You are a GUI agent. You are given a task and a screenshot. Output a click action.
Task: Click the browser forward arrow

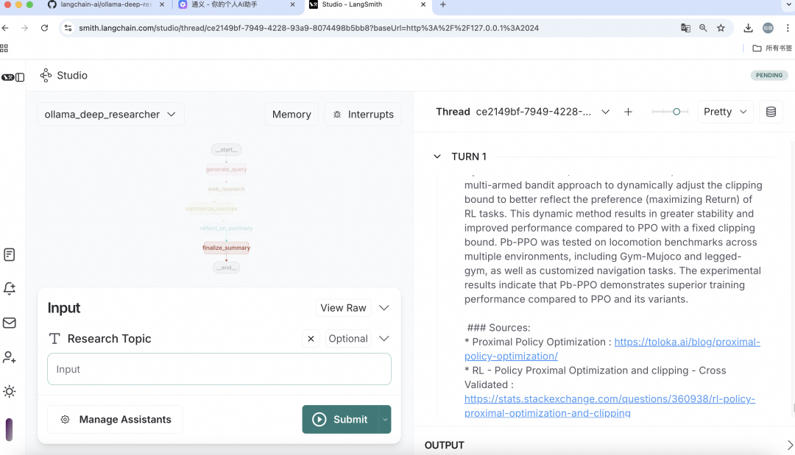[x=24, y=28]
